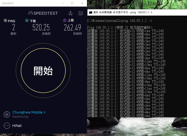Click the upload arrow icon
187x136 pixels.
tap(65, 21)
